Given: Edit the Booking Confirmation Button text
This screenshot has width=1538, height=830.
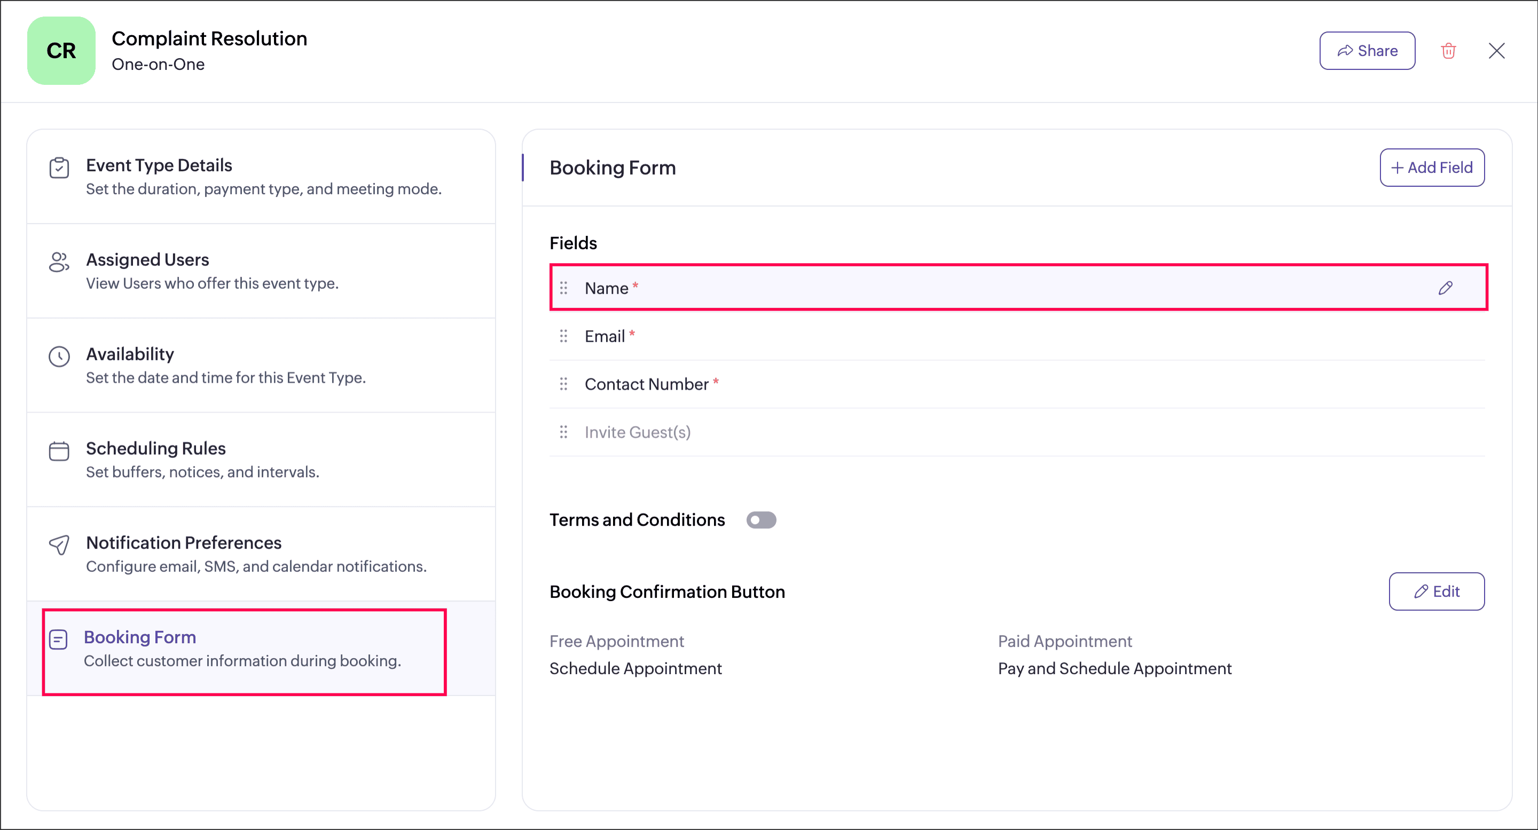Looking at the screenshot, I should point(1436,591).
